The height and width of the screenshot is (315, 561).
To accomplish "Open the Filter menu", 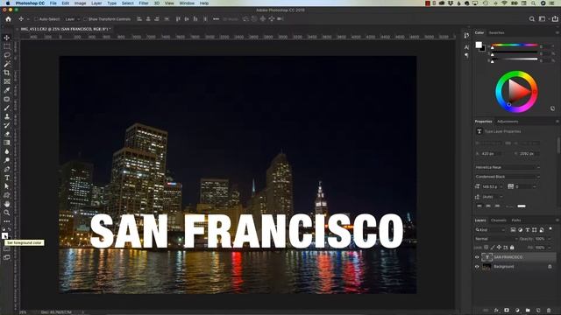I will [x=144, y=3].
